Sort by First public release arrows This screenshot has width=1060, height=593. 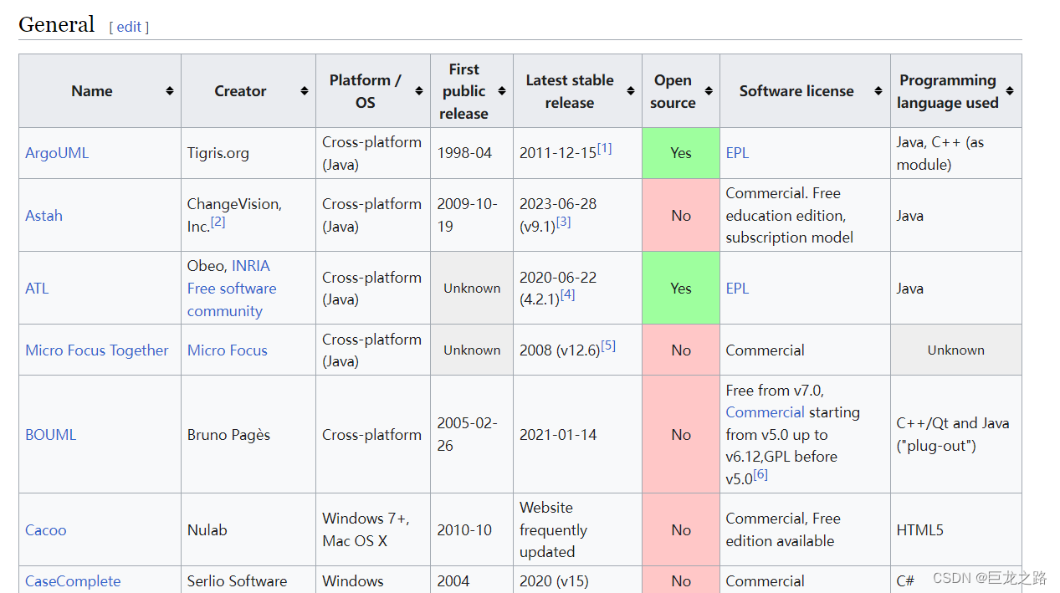[502, 91]
